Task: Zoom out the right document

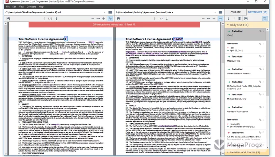Action: [x=203, y=19]
